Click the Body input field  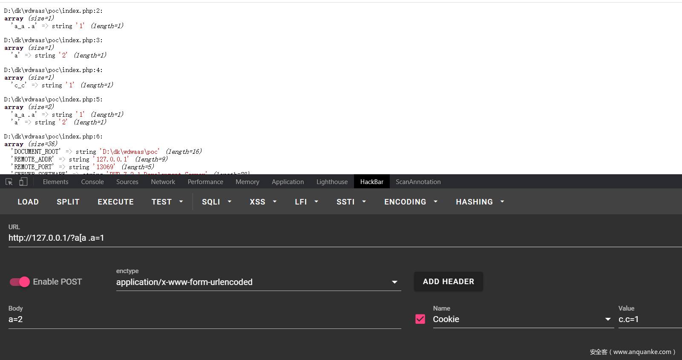click(204, 320)
